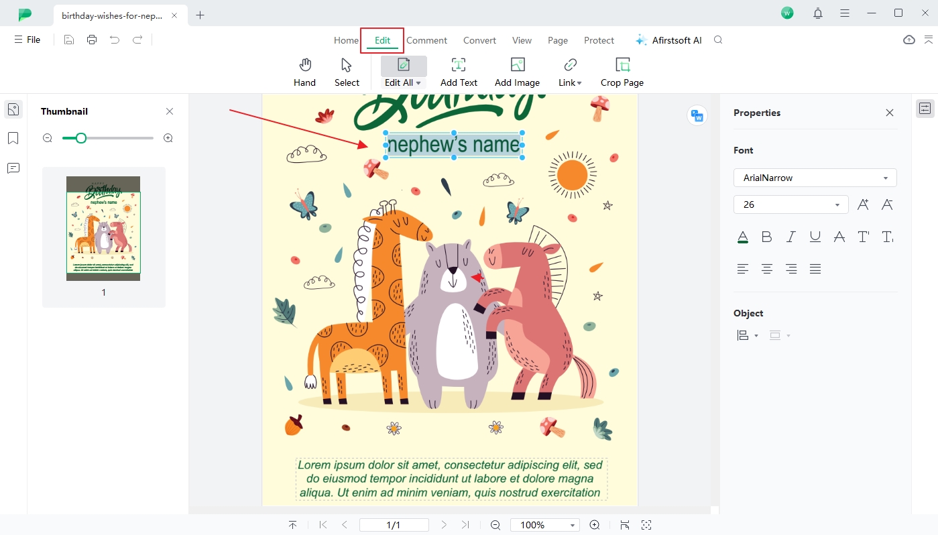This screenshot has height=535, width=938.
Task: Open the user account avatar
Action: (787, 13)
